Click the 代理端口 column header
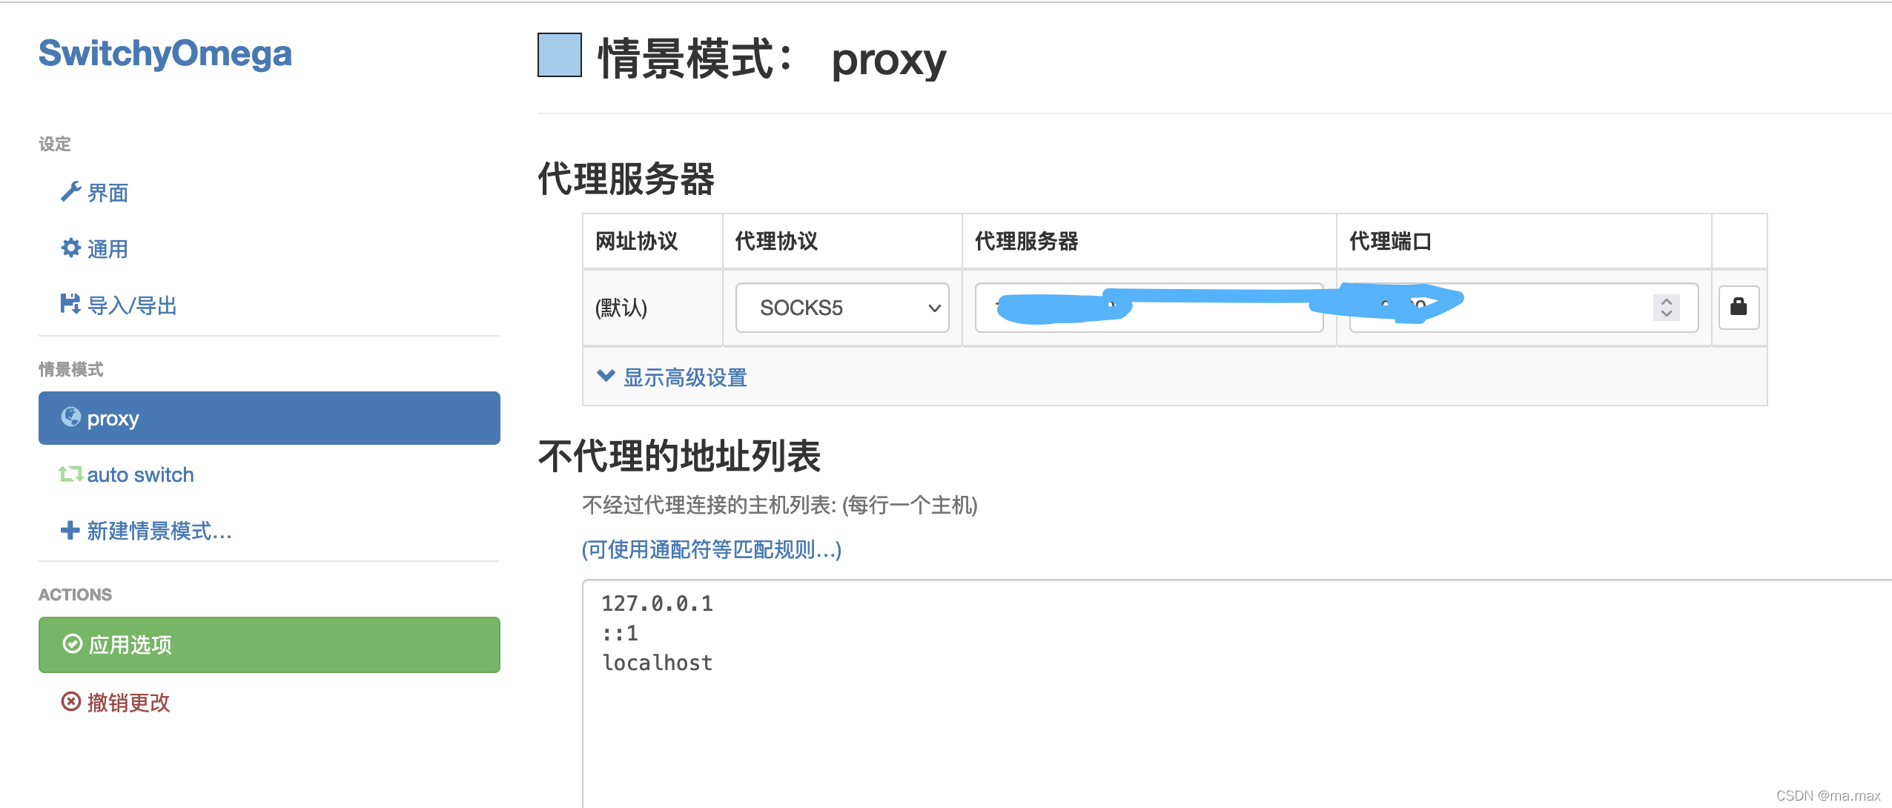The height and width of the screenshot is (808, 1892). pyautogui.click(x=1390, y=241)
